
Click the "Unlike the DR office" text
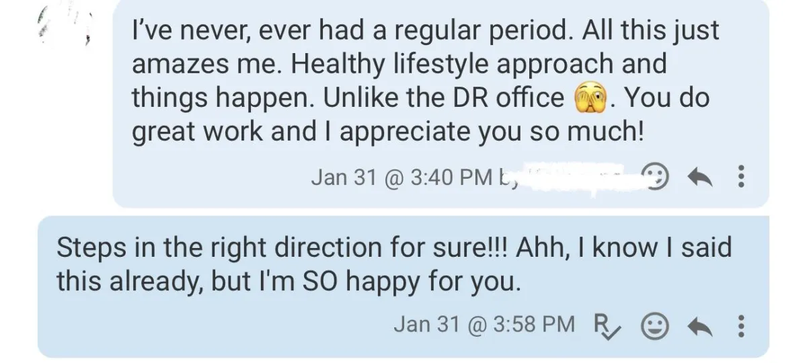point(444,99)
